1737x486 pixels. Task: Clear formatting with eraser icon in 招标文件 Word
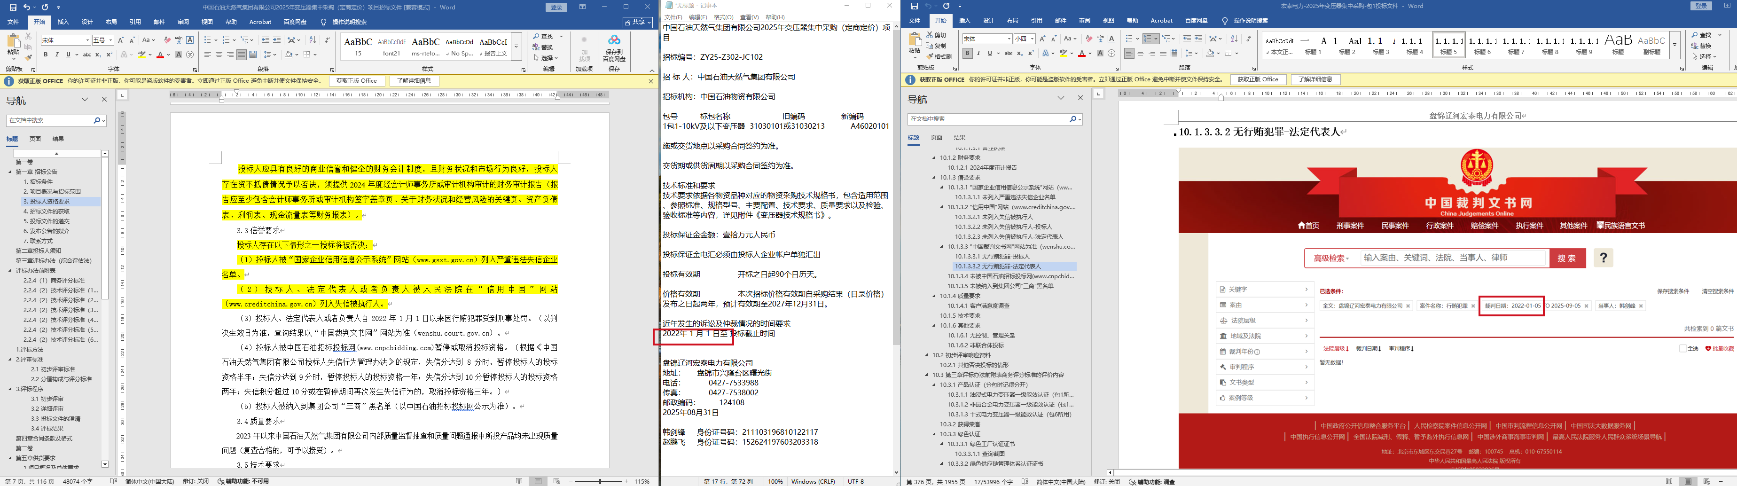click(167, 40)
